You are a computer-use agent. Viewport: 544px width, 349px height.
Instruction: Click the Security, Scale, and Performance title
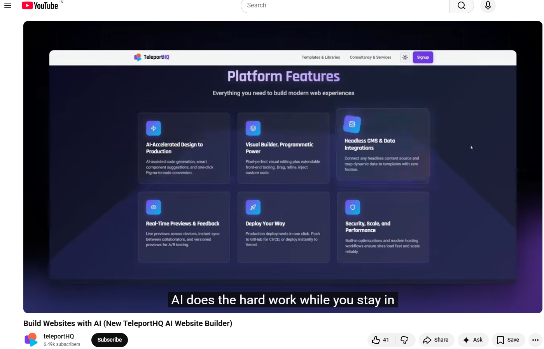tap(368, 227)
